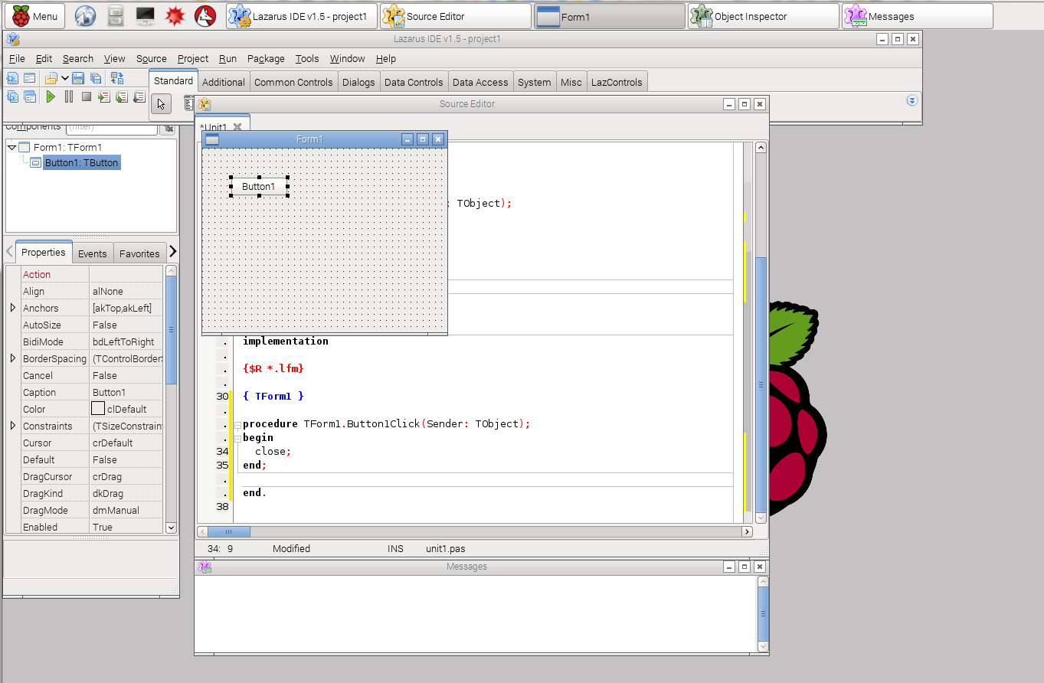The height and width of the screenshot is (683, 1044).
Task: Click the New Unit toolbar icon
Action: (12, 77)
